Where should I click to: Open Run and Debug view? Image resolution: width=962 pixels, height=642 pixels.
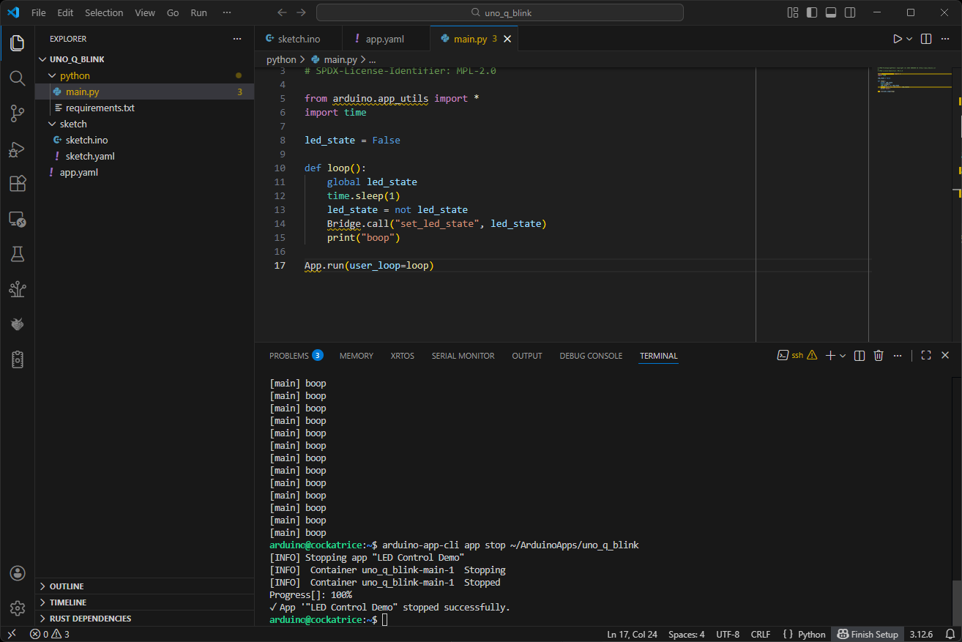[x=18, y=149]
